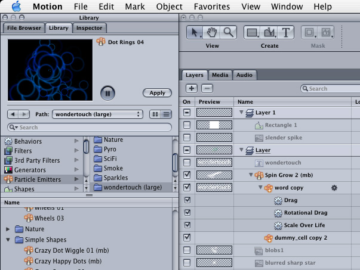The image size is (360, 270).
Task: Enable the blobs1 checkbox
Action: 187,250
